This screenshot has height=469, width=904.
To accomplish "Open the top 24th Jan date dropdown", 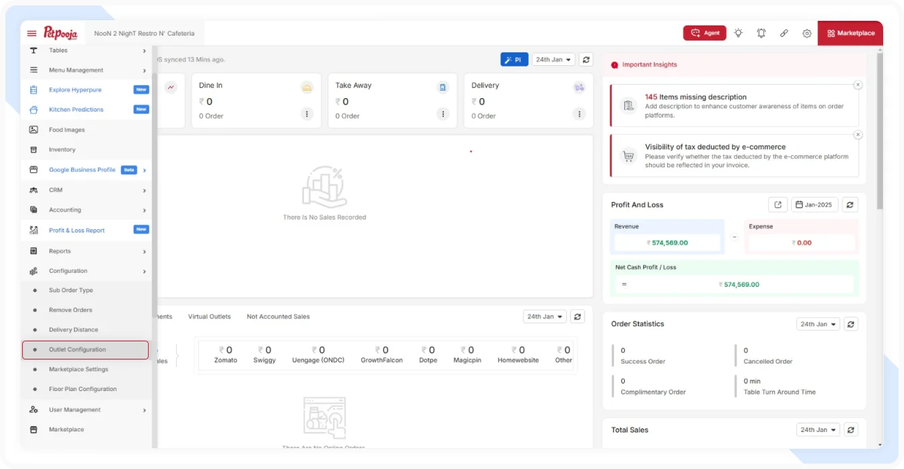I will (x=554, y=60).
